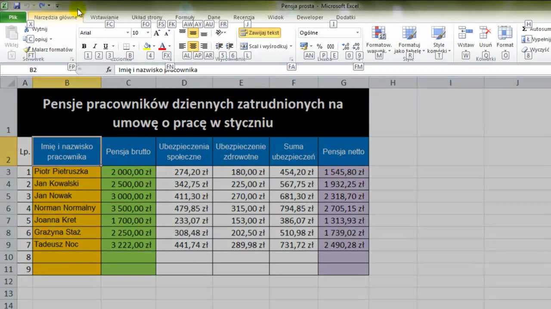Switch to the Recenzja tab
This screenshot has height=309, width=551.
click(x=244, y=18)
